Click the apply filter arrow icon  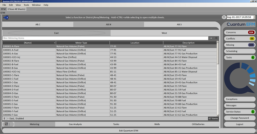click(x=211, y=38)
